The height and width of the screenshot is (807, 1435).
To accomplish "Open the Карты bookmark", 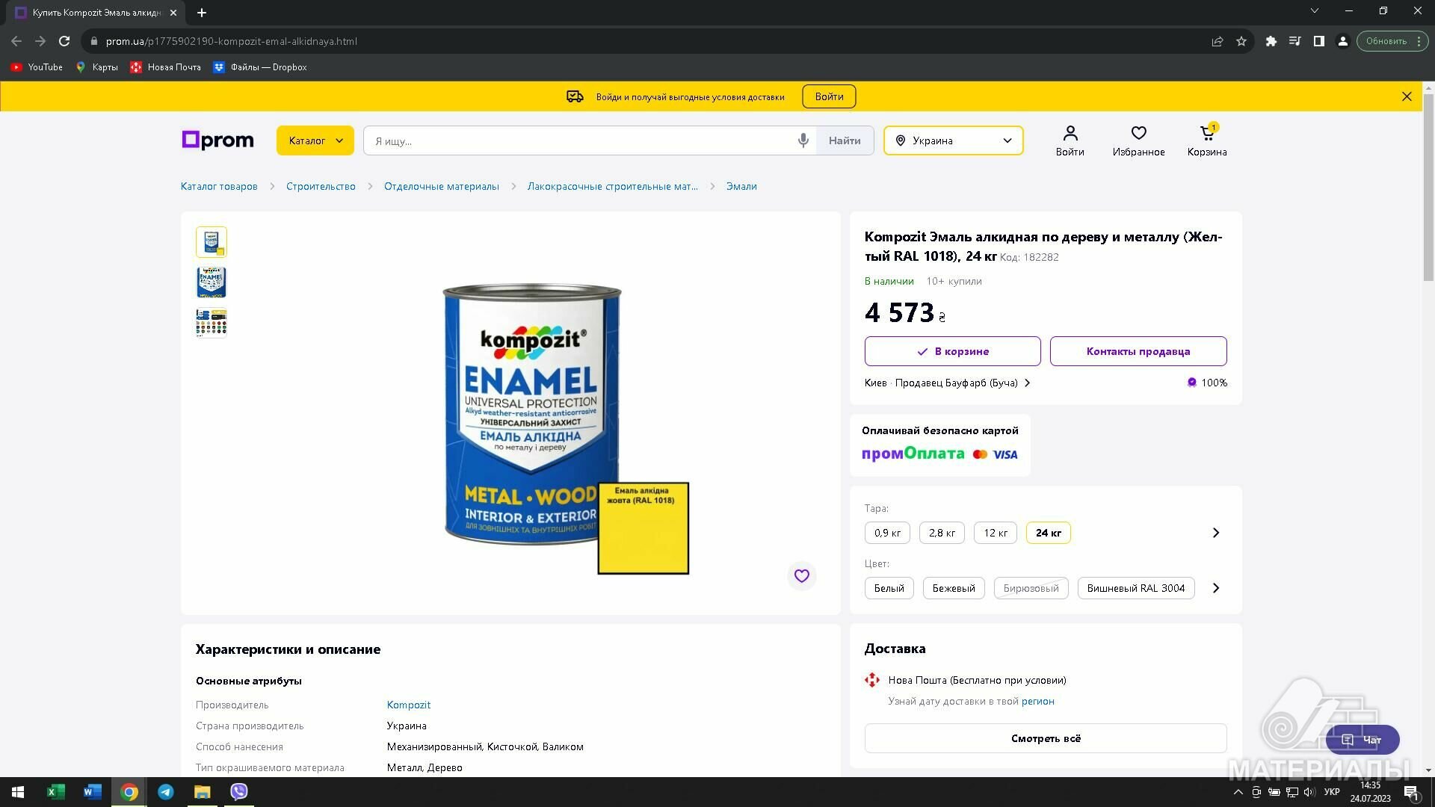I will coord(97,67).
